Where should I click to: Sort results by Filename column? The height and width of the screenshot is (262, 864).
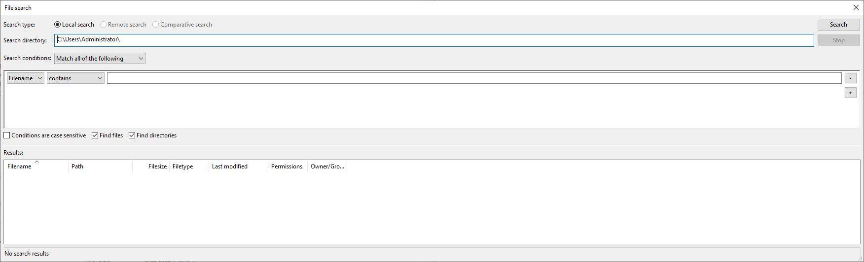coord(36,166)
